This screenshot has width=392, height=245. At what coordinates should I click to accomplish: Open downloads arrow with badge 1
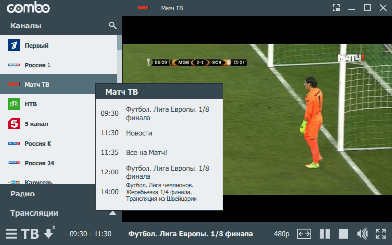click(x=49, y=232)
